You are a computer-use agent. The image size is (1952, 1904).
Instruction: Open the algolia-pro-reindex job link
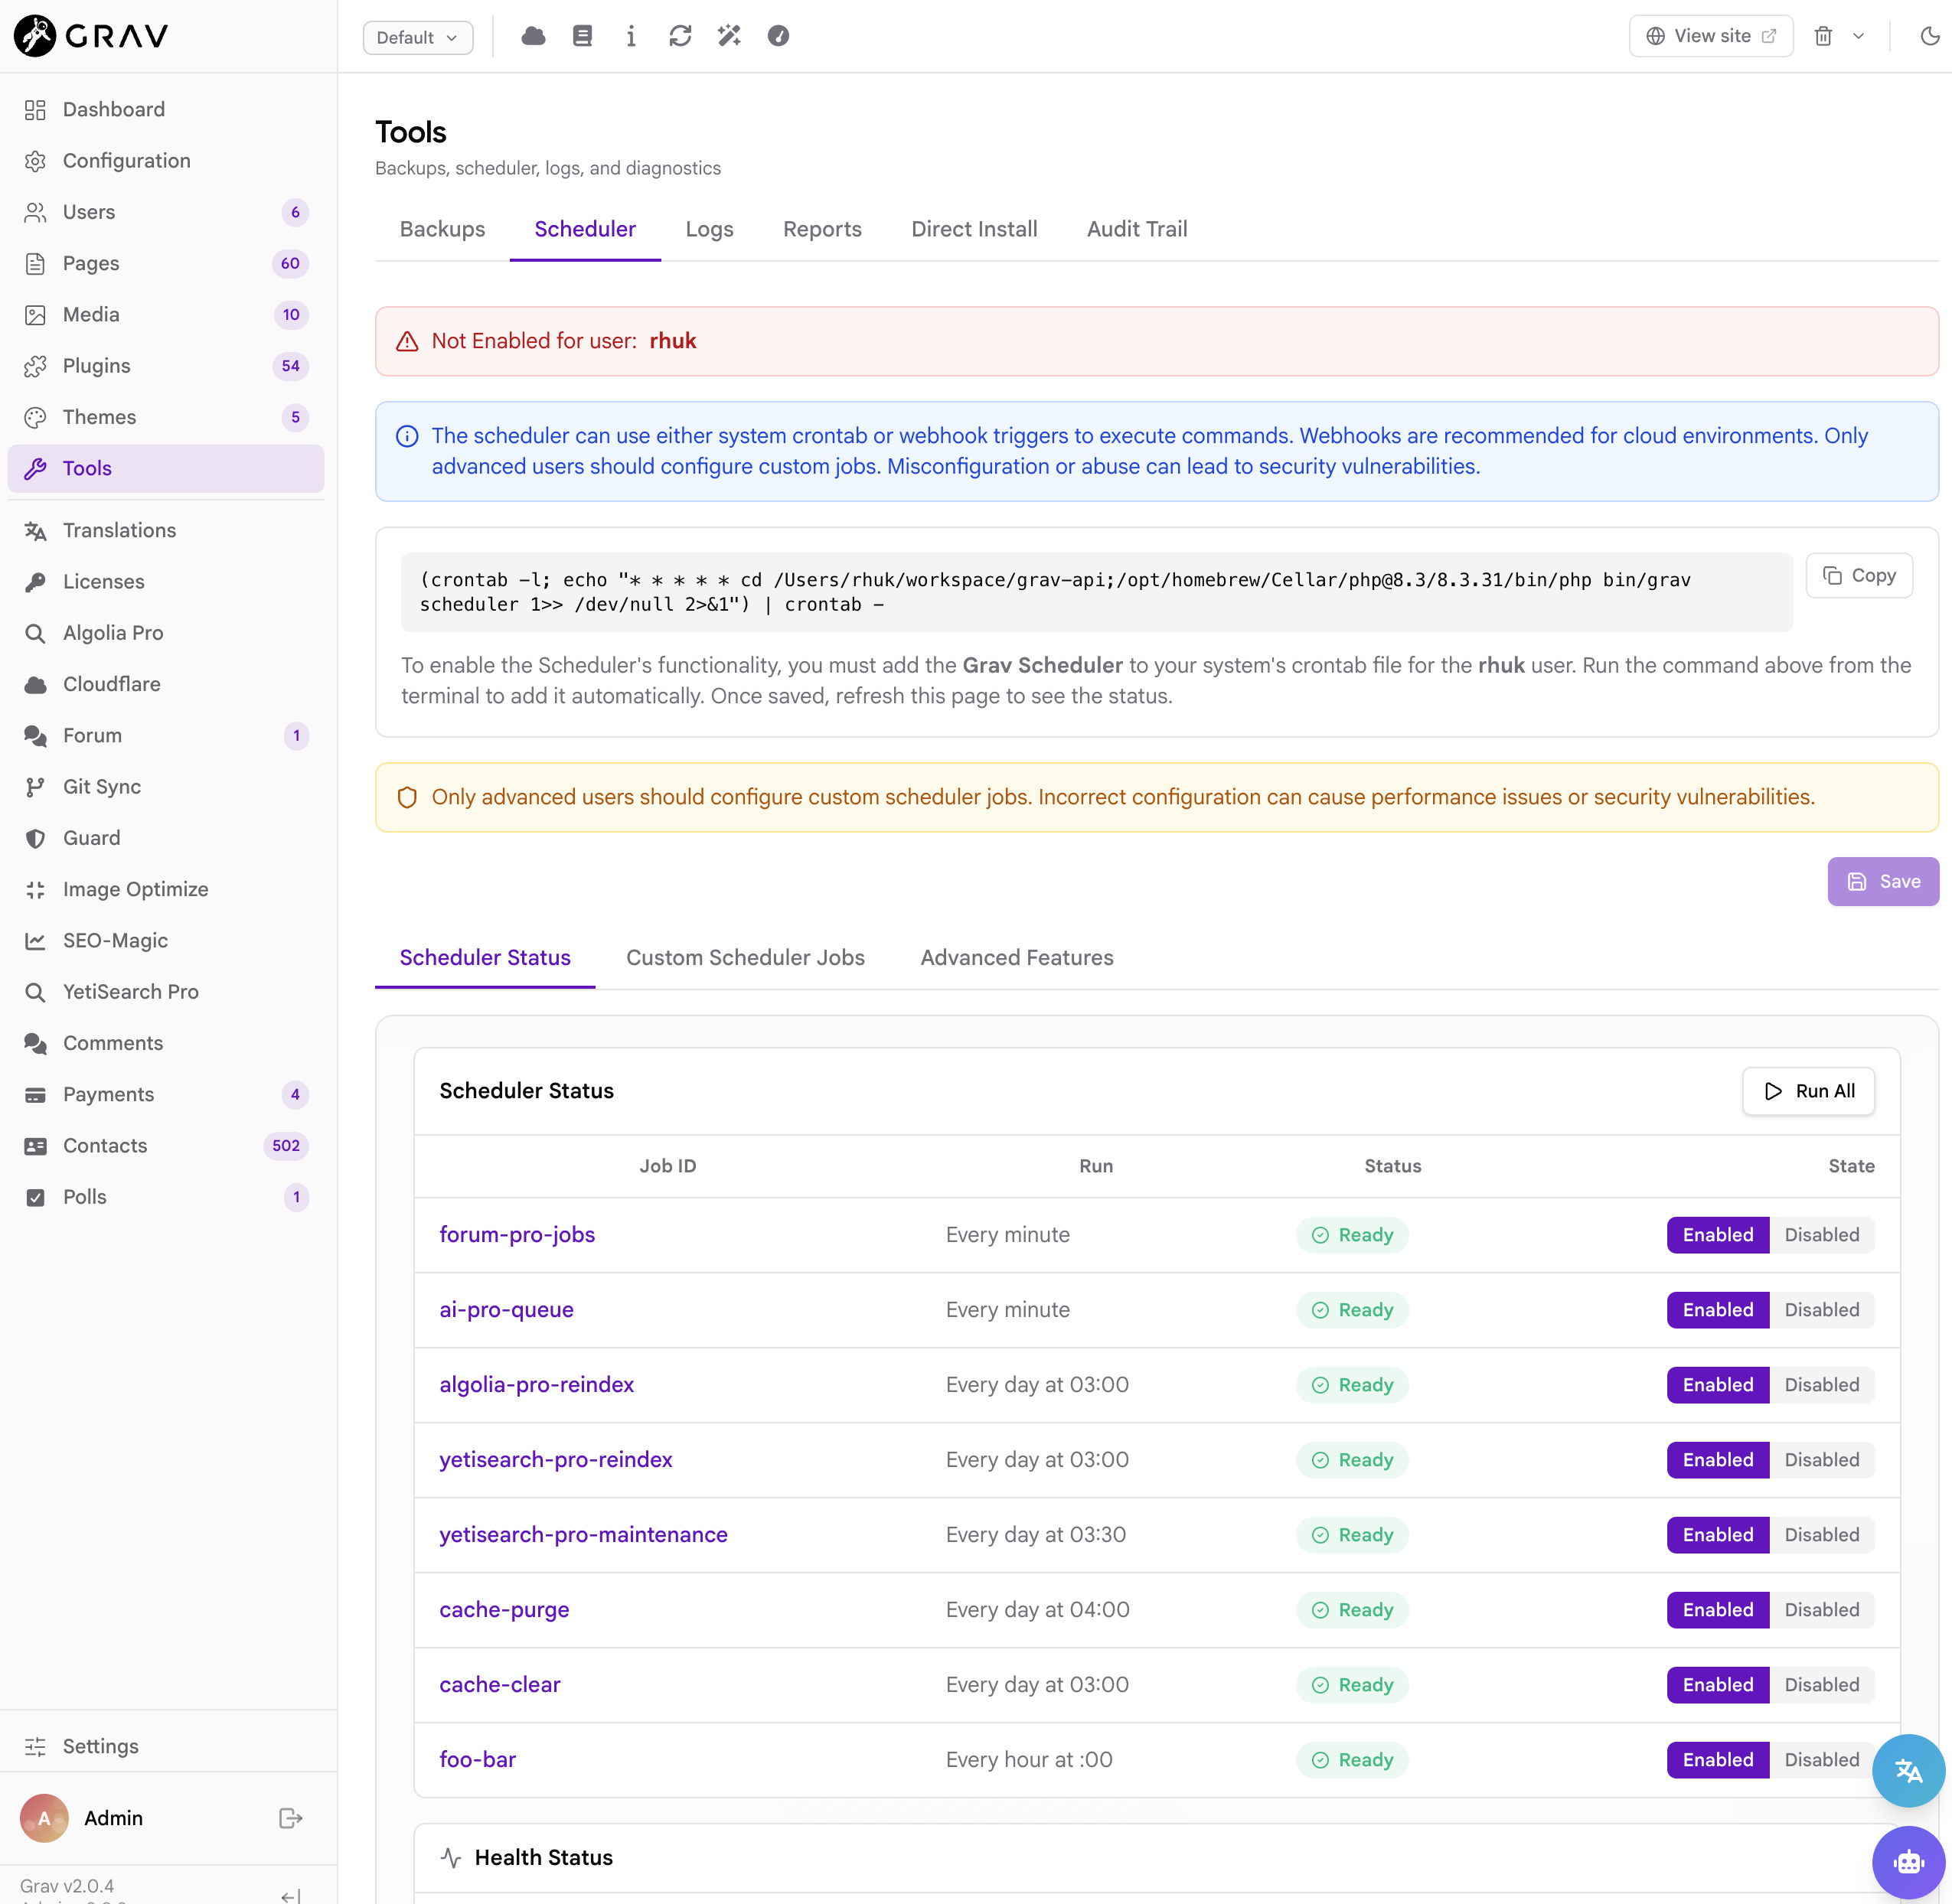(x=537, y=1385)
